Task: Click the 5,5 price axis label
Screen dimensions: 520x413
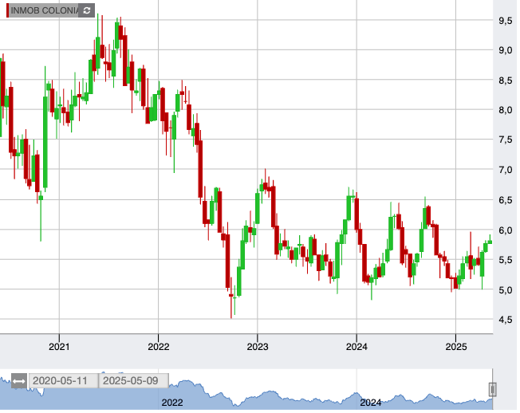Action: (x=506, y=260)
